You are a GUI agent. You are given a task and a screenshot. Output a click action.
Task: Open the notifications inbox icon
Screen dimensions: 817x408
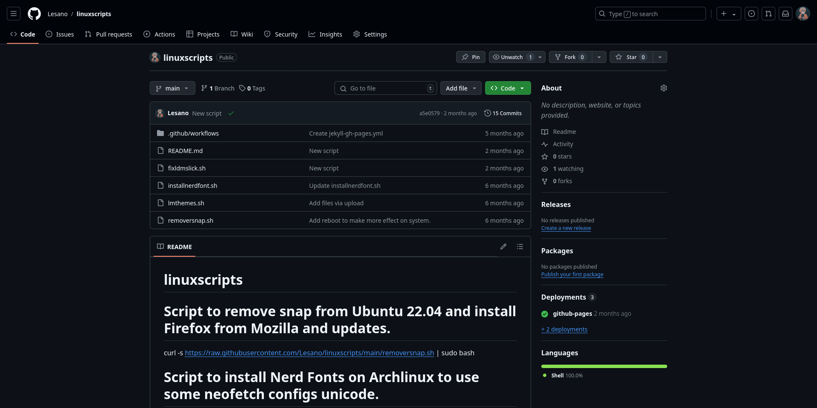click(786, 14)
